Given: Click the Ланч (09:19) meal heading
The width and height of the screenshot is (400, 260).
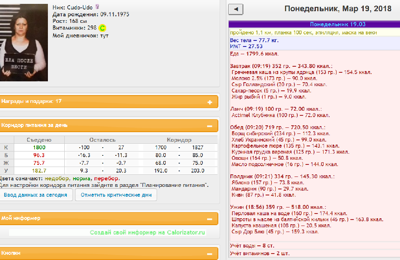Looking at the screenshot, I should [276, 109].
